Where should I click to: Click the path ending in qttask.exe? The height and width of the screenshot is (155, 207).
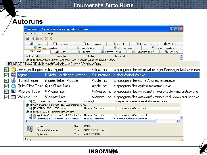tap(142, 86)
